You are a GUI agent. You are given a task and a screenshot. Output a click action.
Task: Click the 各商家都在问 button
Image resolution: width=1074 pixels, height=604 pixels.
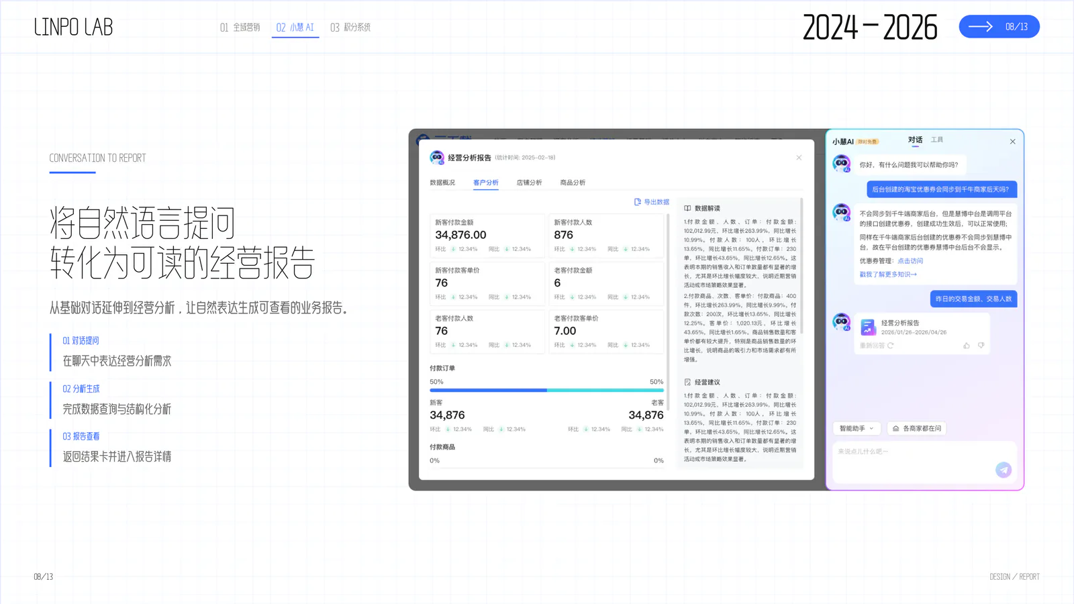coord(916,428)
